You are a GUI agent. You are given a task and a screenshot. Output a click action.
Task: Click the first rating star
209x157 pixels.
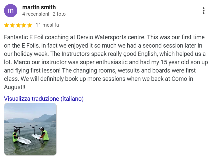[7, 25]
